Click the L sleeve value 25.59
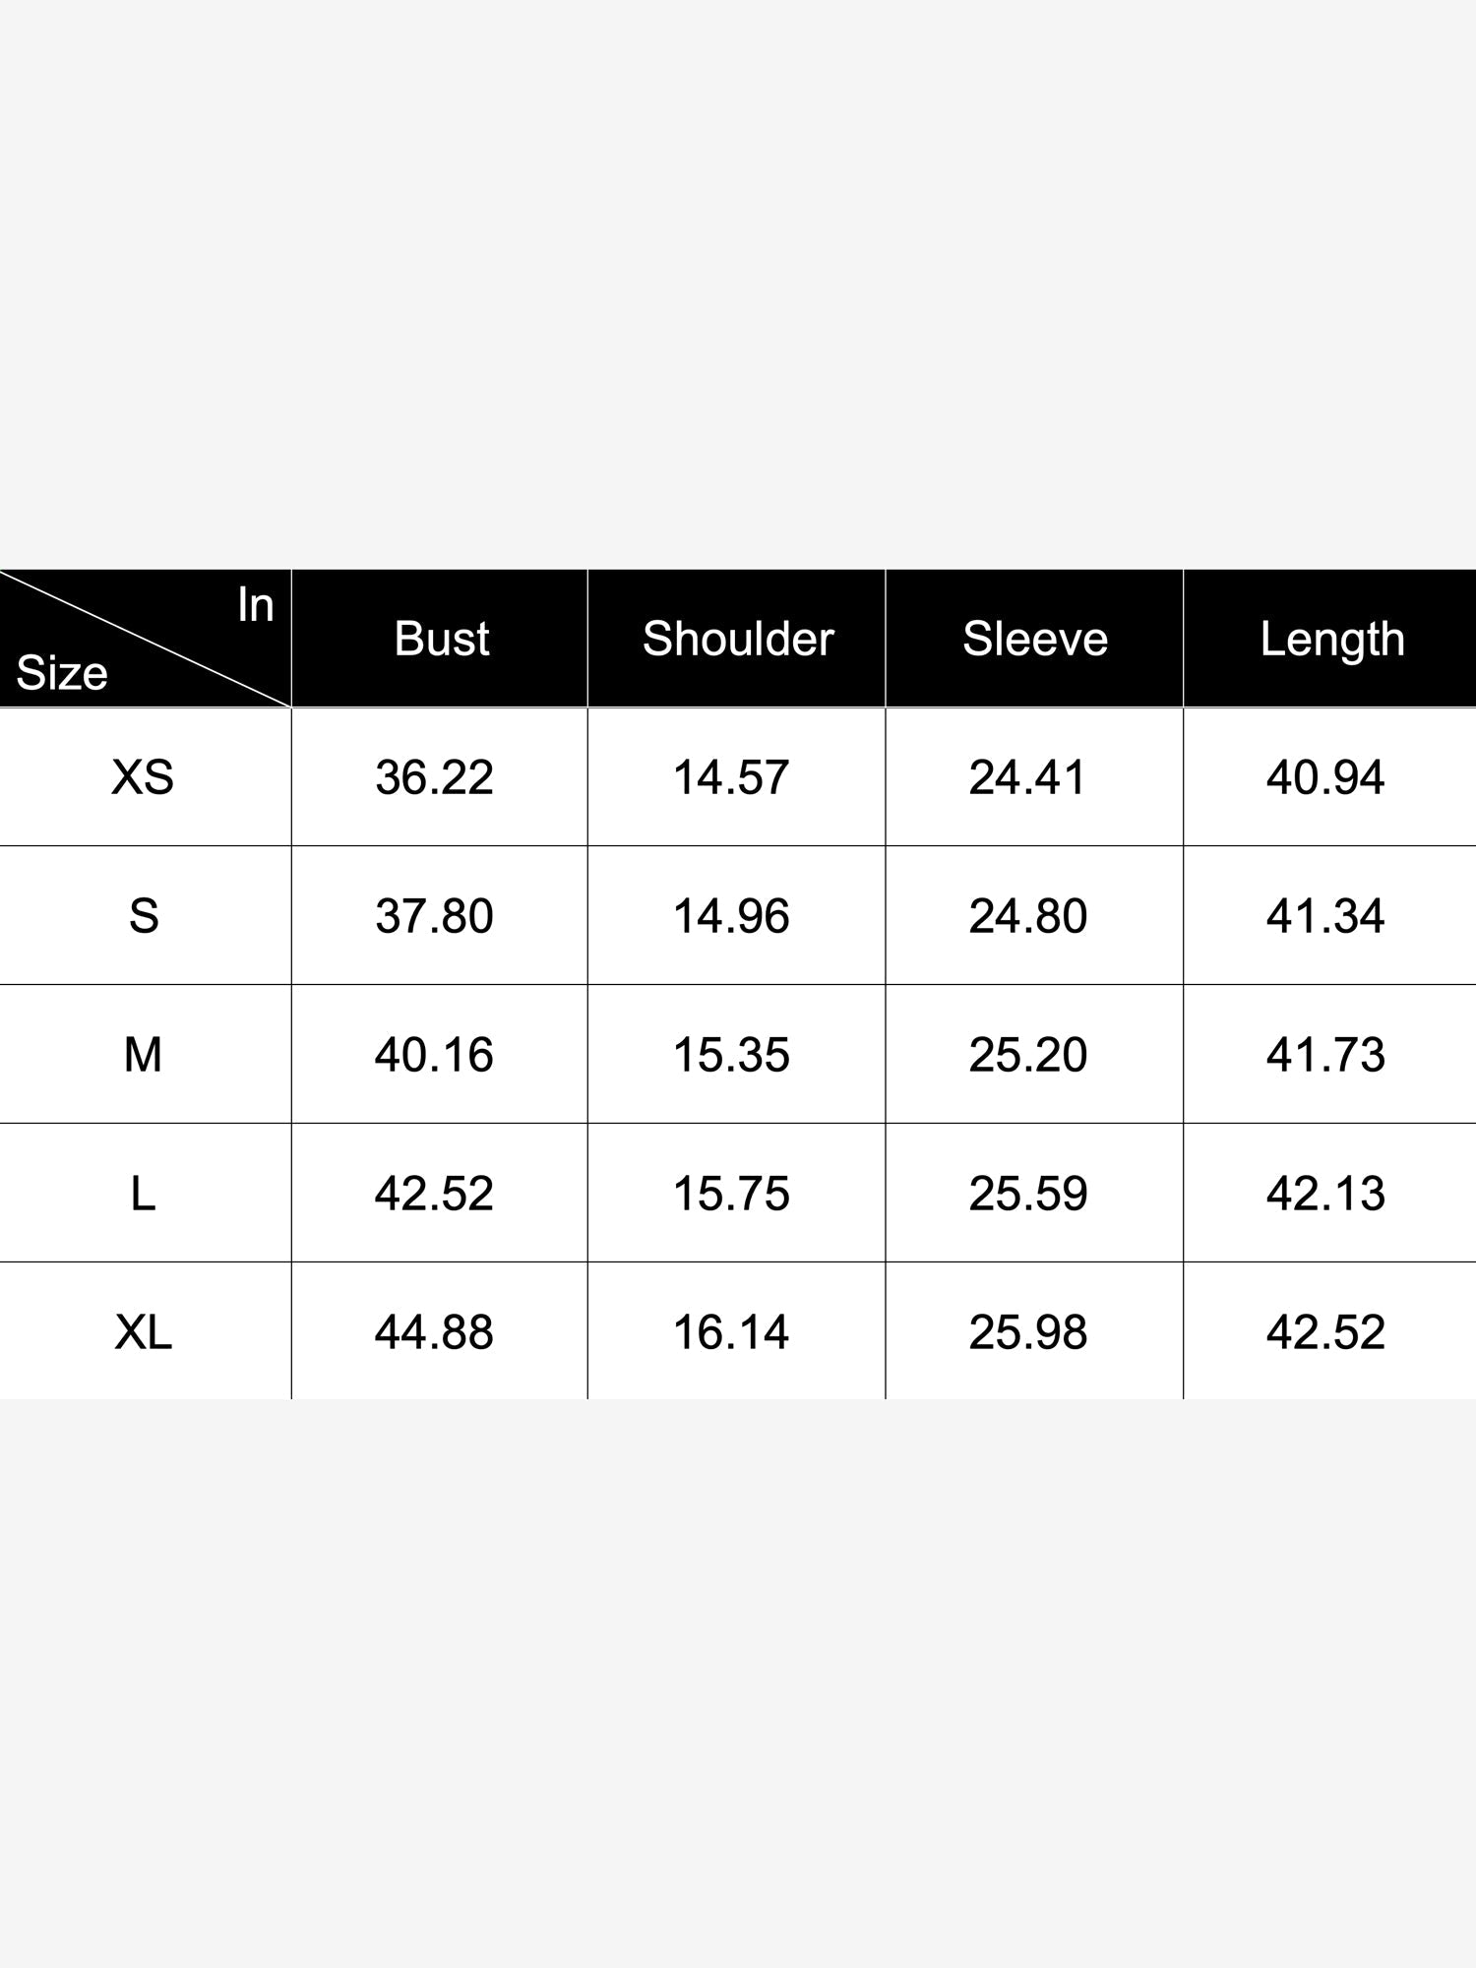 coord(1028,1194)
